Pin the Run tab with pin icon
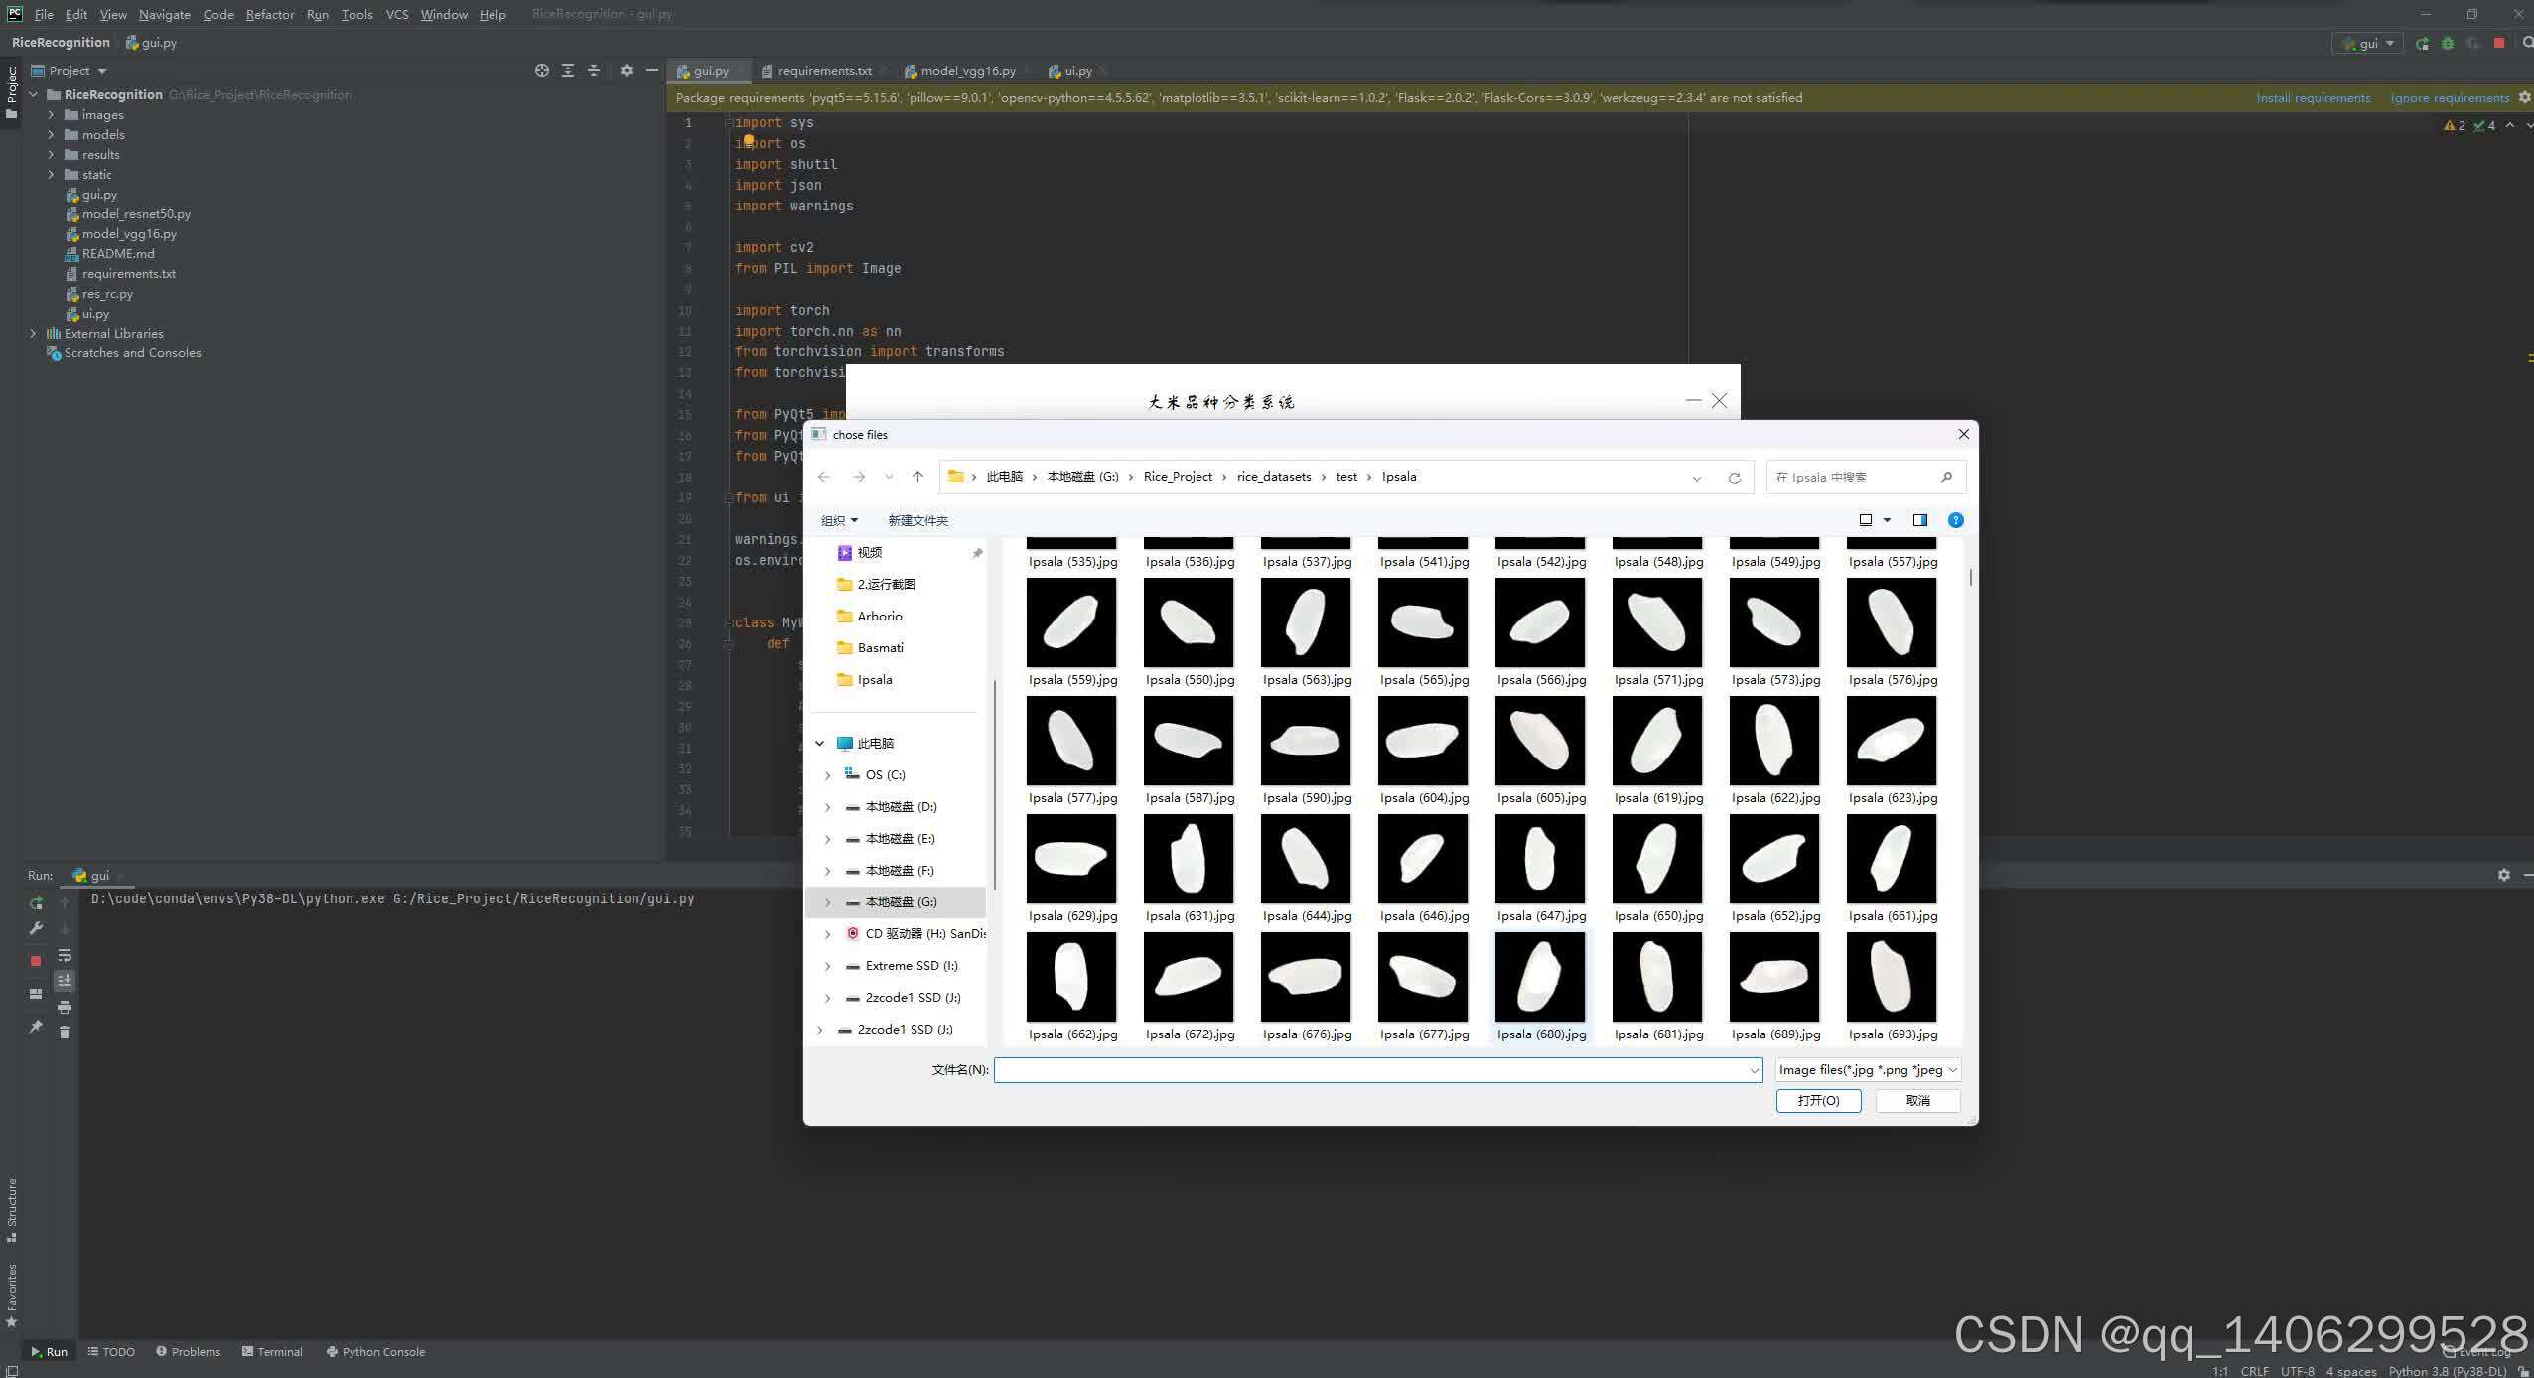 (36, 1027)
